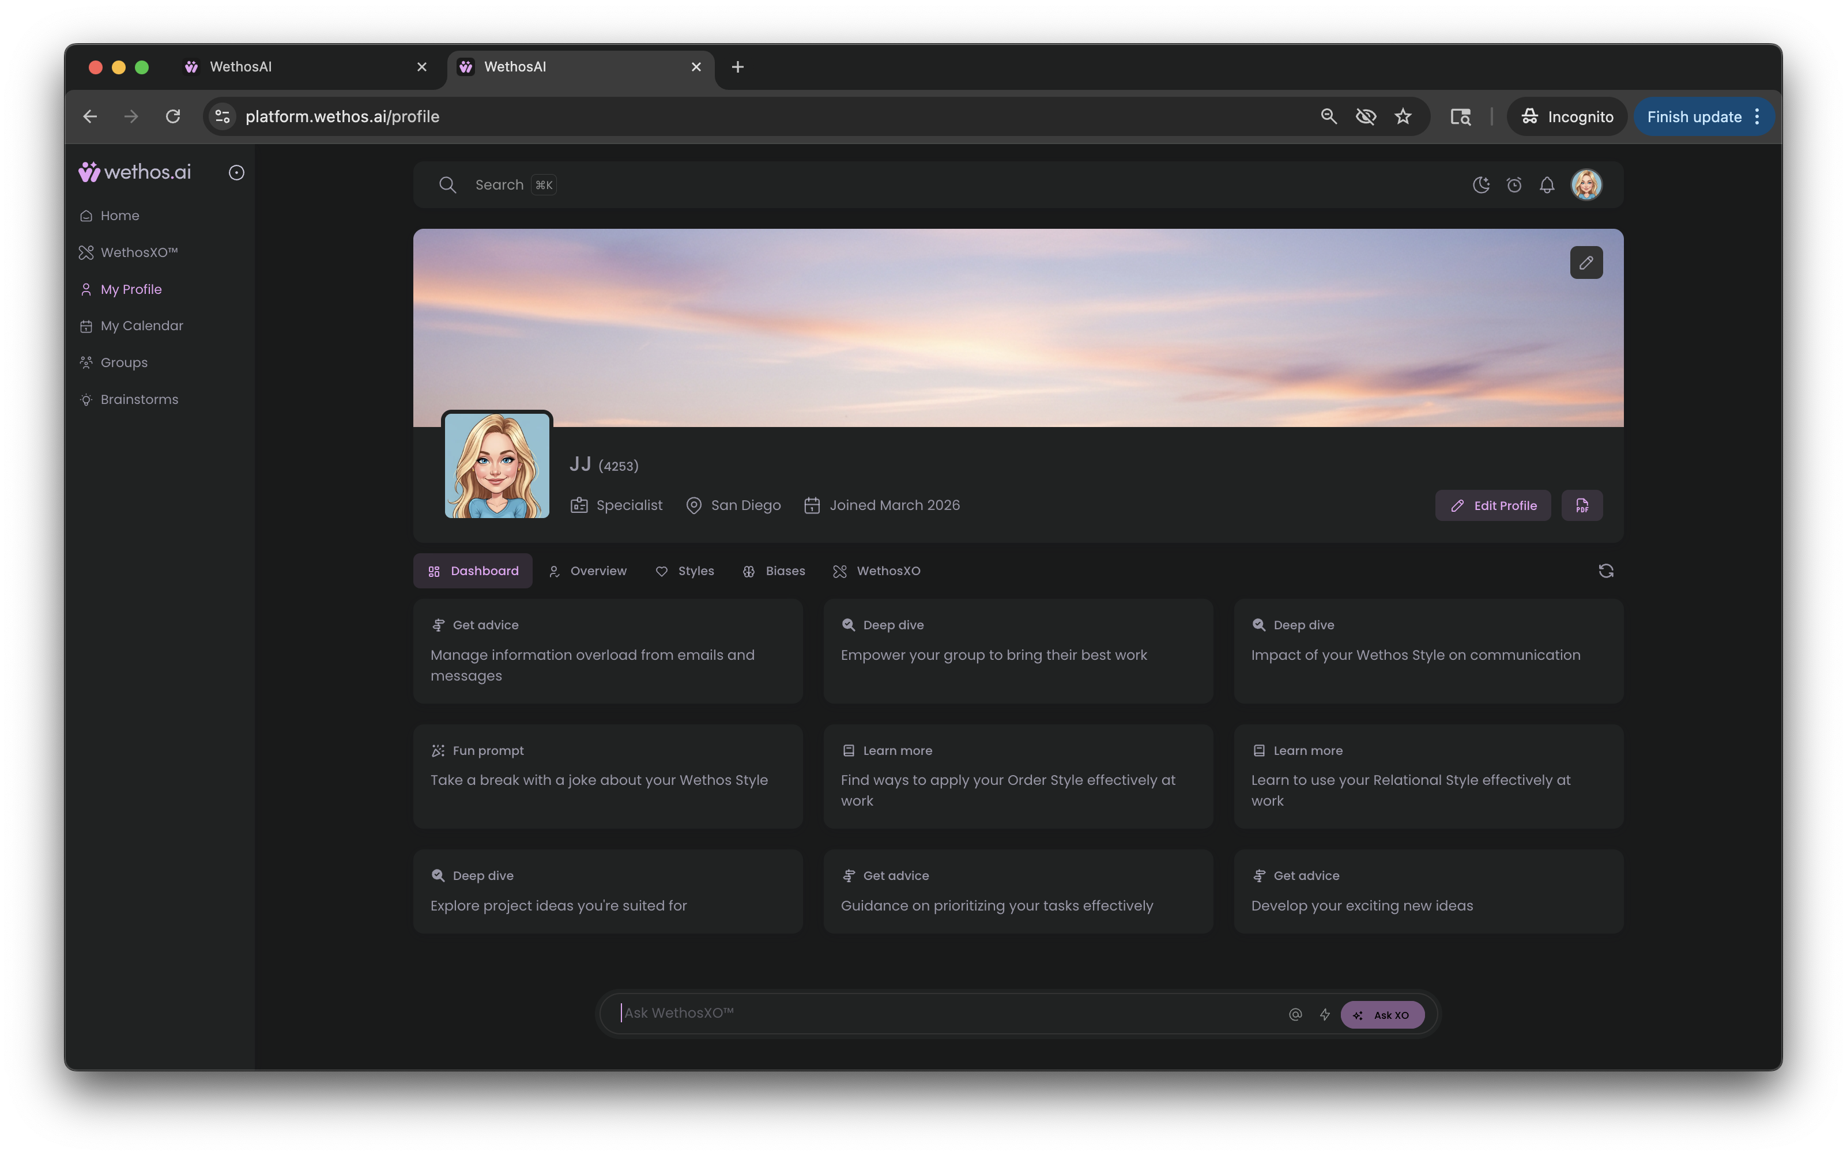1847x1156 pixels.
Task: Edit the cover banner with pencil icon
Action: pos(1586,262)
